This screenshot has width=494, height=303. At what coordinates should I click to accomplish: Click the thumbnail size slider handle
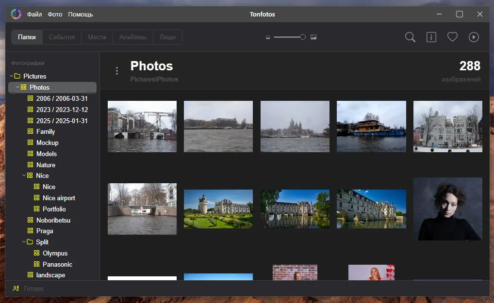pyautogui.click(x=303, y=37)
